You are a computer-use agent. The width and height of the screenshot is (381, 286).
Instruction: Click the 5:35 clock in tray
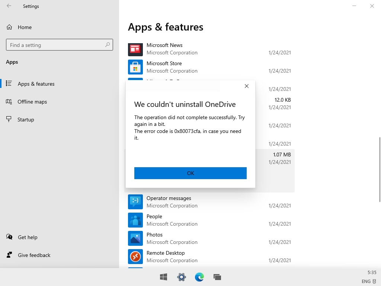372,272
